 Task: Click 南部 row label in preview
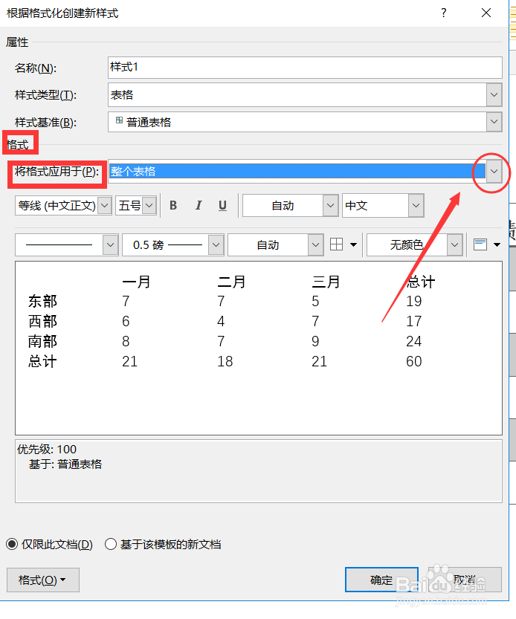[x=42, y=341]
